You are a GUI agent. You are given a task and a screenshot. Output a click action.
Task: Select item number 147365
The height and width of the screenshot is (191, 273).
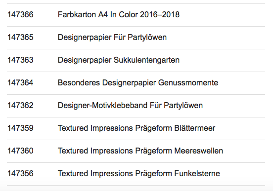[x=20, y=38]
